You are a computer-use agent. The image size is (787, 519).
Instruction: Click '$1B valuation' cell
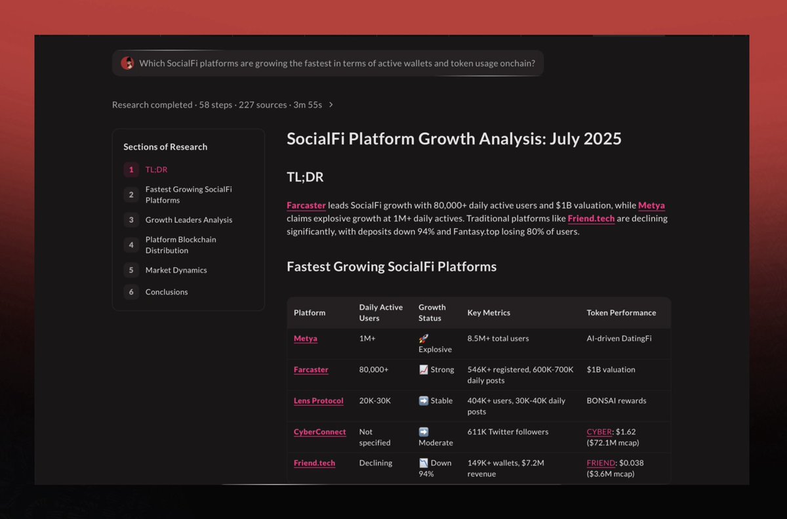click(x=611, y=369)
